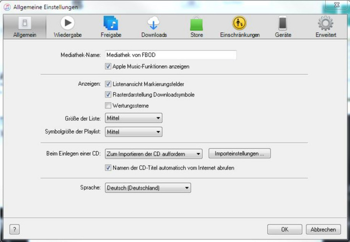Open the Beim Einlegen einer CD dropdown

pos(153,154)
